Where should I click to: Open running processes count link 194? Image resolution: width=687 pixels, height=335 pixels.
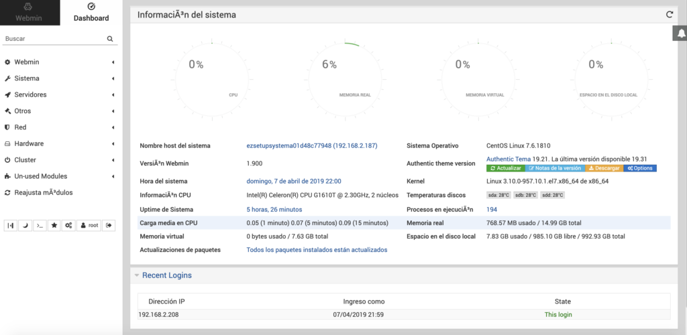pyautogui.click(x=492, y=210)
